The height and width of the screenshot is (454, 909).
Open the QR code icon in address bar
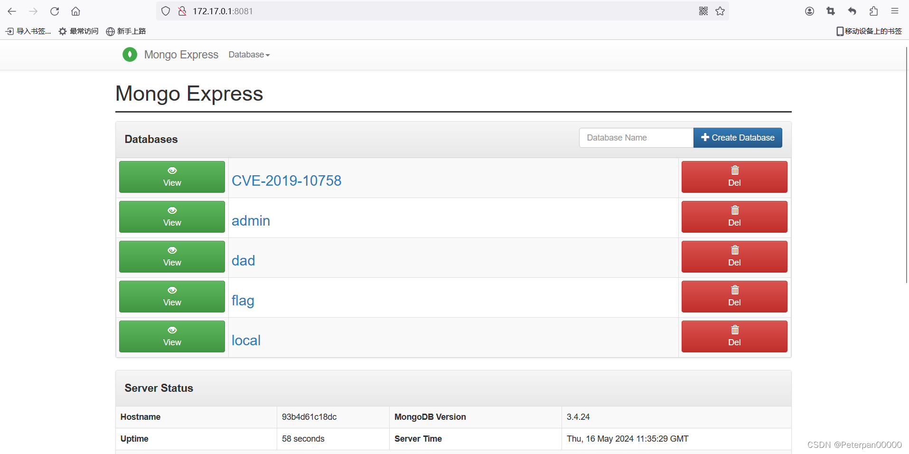[x=703, y=11]
